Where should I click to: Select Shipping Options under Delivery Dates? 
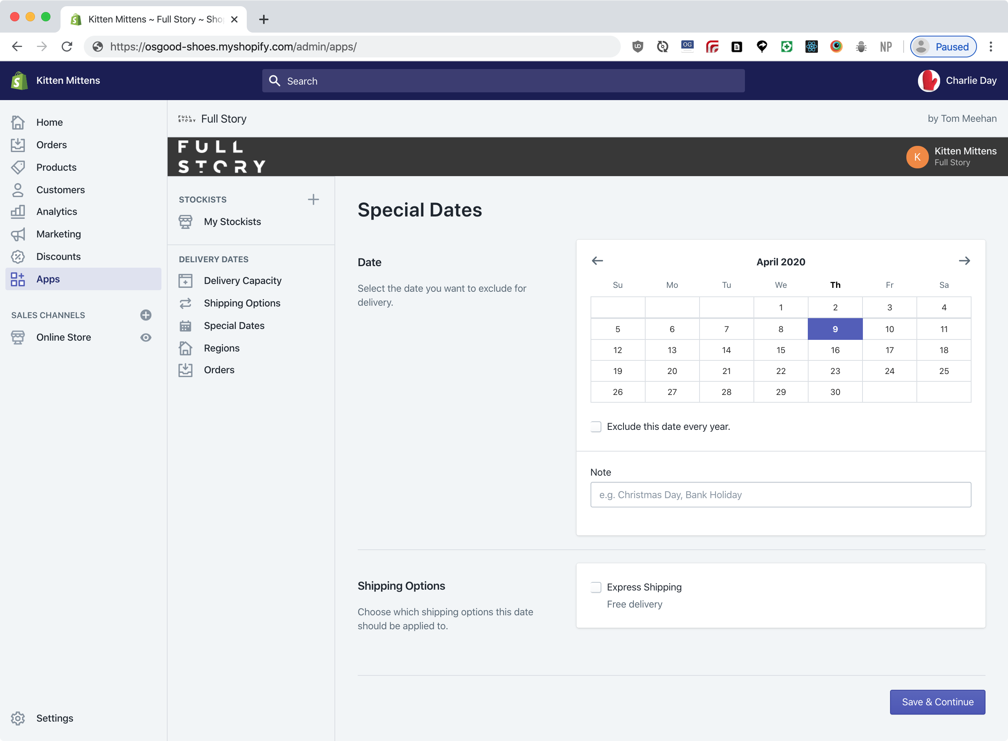coord(242,303)
